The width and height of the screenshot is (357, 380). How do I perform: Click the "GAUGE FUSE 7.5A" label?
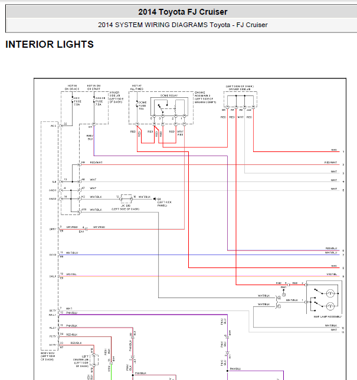(100, 101)
